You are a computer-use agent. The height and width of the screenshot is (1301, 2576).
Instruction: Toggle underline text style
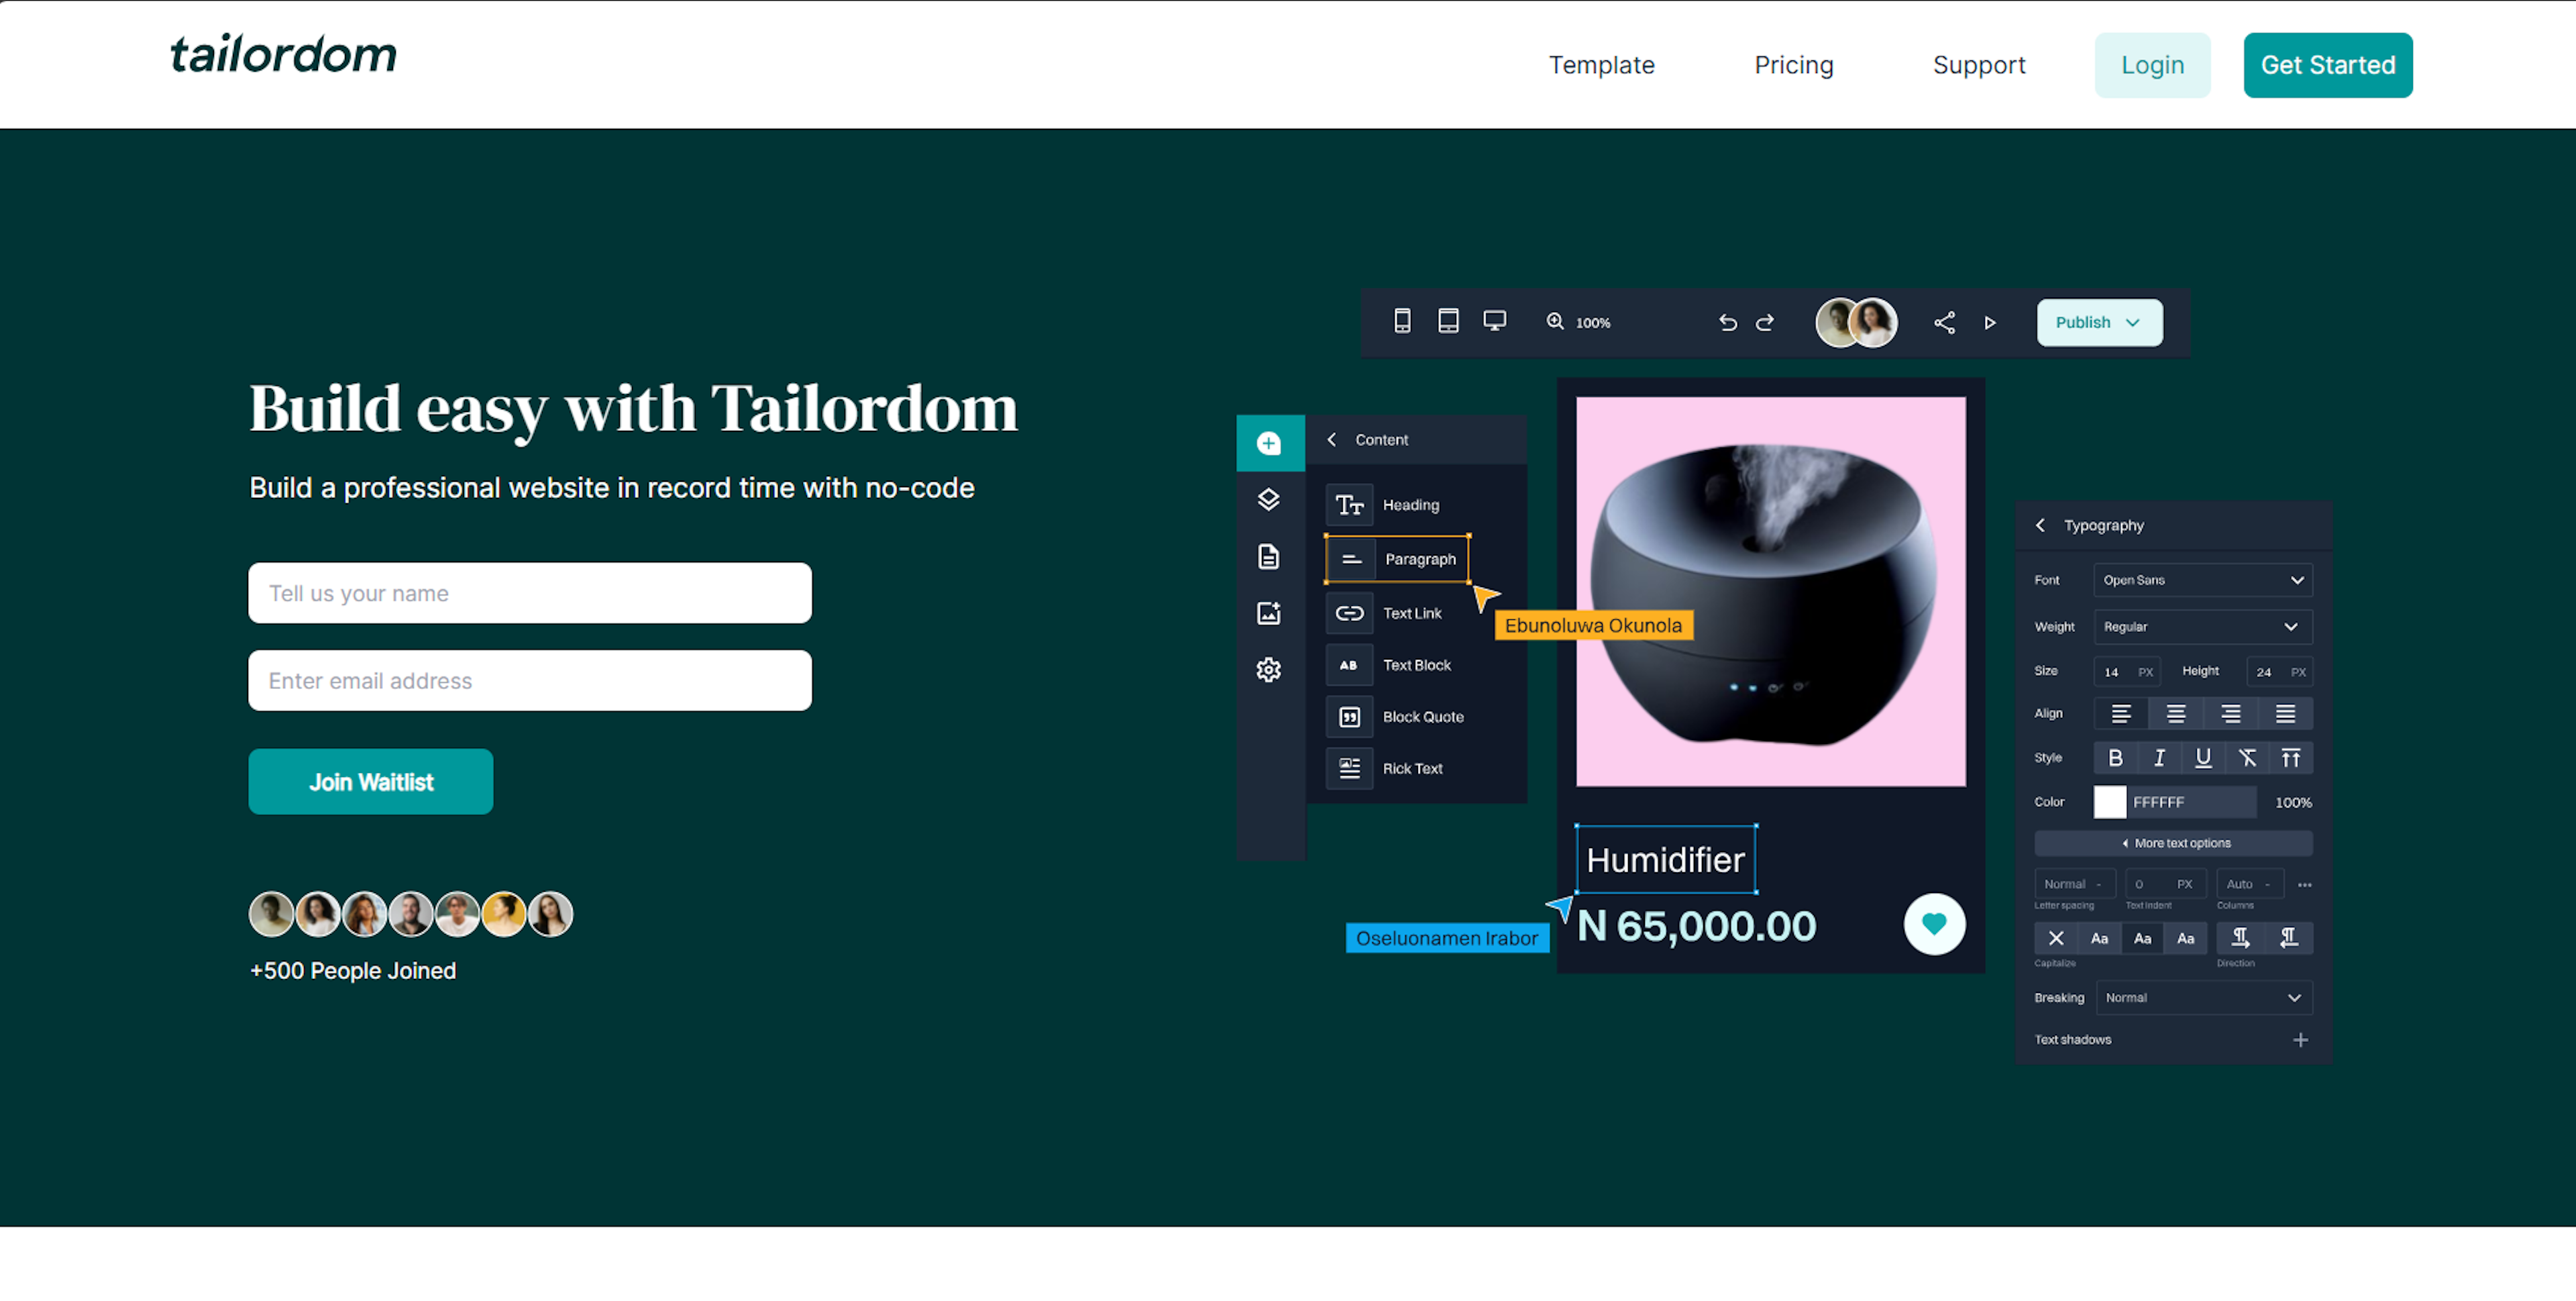[x=2203, y=757]
